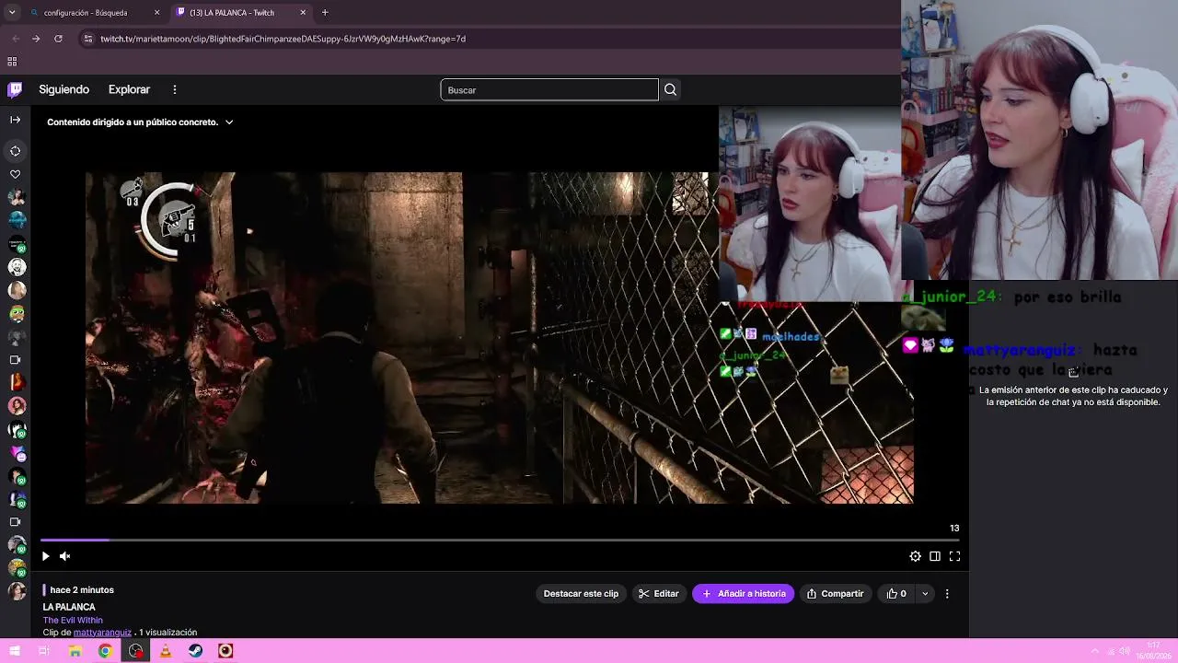
Task: Click the search magnifier button
Action: 670,89
